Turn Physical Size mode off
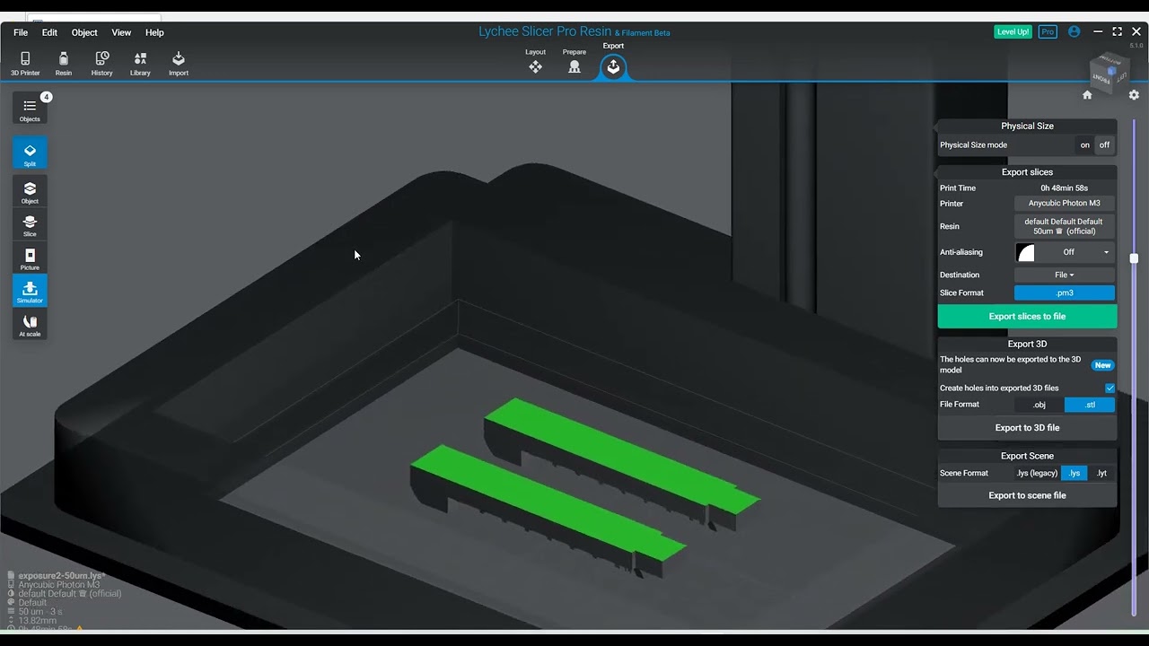Screen dimensions: 1149x646 pyautogui.click(x=1104, y=144)
